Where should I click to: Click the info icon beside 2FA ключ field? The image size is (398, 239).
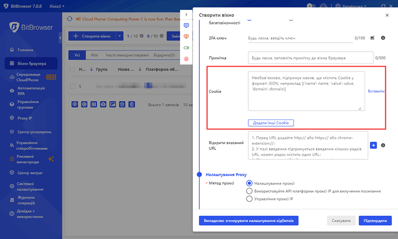383,38
